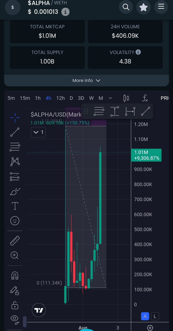Image resolution: width=173 pixels, height=331 pixels.
Task: Select the 3D timeframe
Action: [x=81, y=98]
